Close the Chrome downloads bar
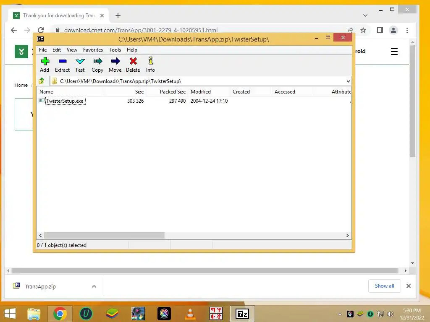Viewport: 430px width, 322px height. [x=408, y=286]
